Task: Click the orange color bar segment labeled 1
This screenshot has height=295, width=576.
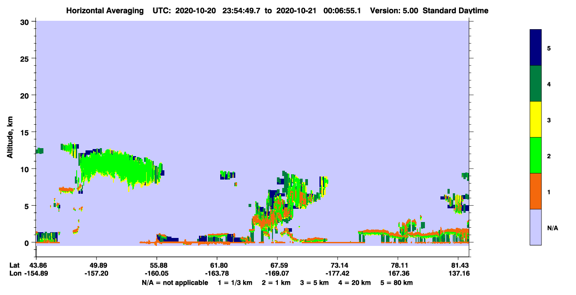Action: point(536,191)
